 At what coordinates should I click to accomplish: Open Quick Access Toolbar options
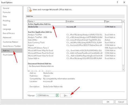click(x=12, y=46)
